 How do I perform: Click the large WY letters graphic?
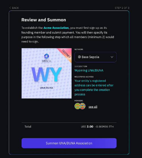click(x=47, y=75)
